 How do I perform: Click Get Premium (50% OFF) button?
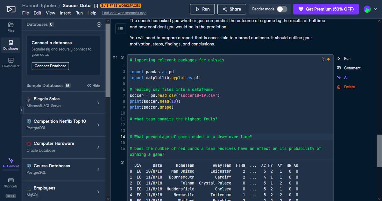(326, 9)
